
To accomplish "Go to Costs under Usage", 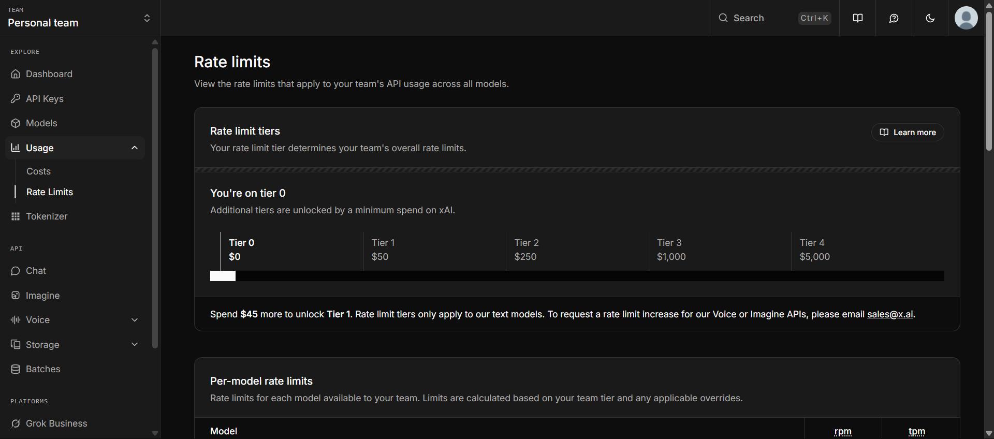I will pyautogui.click(x=38, y=171).
